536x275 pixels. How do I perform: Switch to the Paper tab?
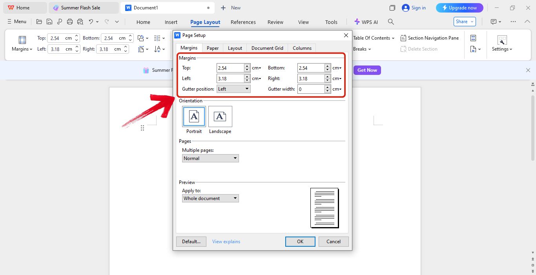tap(213, 48)
